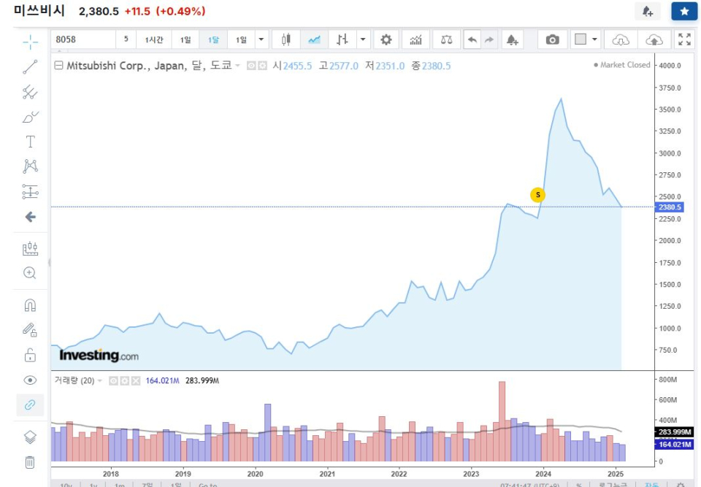Toggle stay in drawing mode pencil-lock

pos(30,330)
